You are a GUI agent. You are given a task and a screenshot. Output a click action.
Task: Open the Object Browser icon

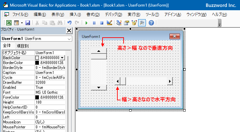point(134,23)
